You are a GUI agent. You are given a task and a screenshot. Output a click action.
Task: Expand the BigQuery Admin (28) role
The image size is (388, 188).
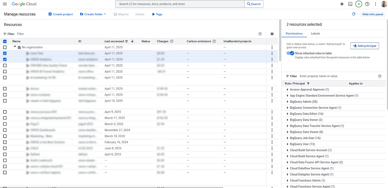[x=287, y=102]
